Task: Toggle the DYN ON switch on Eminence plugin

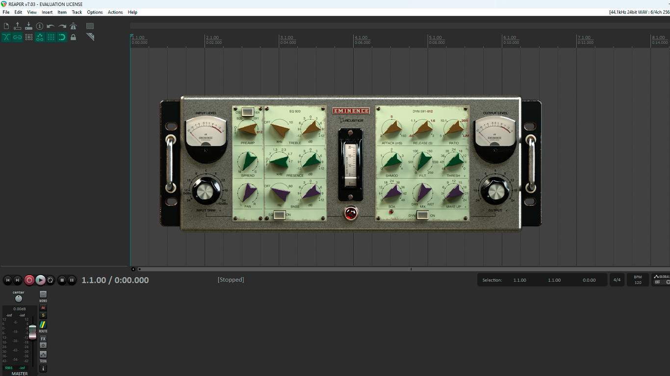Action: coord(422,215)
